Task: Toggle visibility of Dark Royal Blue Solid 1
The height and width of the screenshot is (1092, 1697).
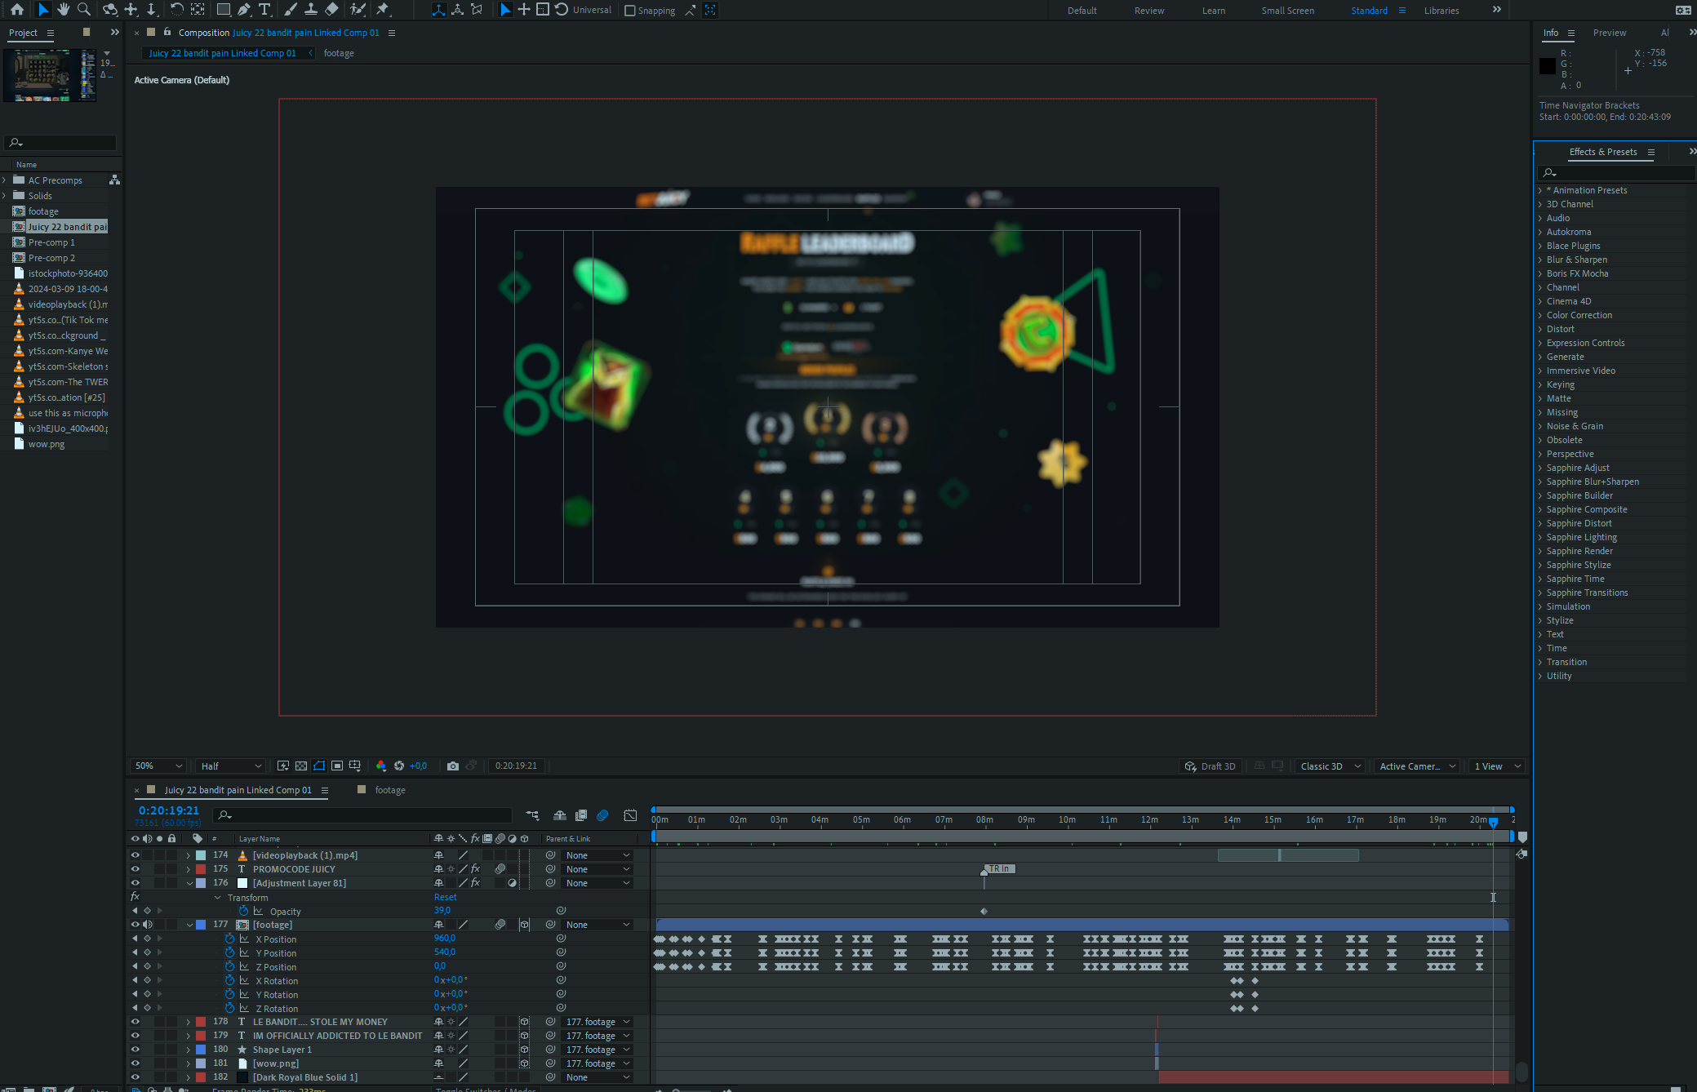Action: pyautogui.click(x=135, y=1077)
